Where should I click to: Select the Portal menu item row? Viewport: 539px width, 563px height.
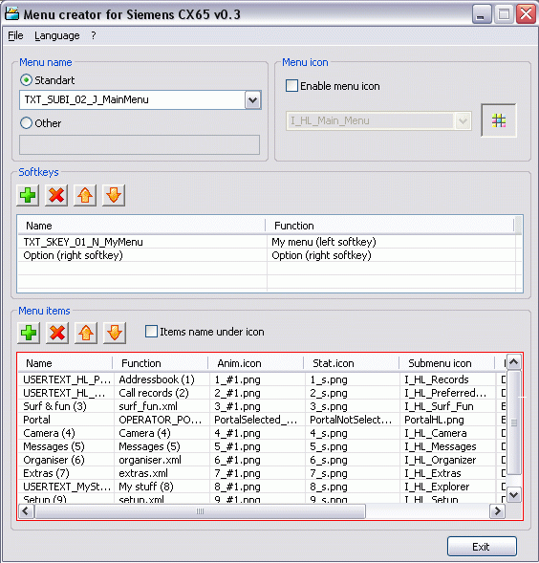tap(262, 420)
